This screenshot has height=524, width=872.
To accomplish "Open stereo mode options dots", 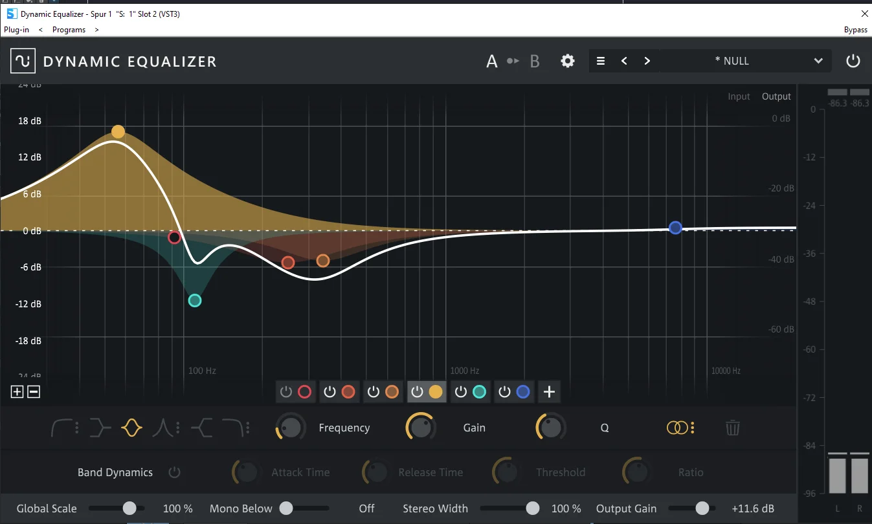I will coord(693,428).
